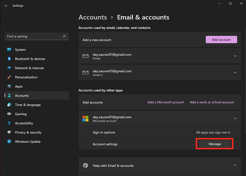This screenshot has width=246, height=176.
Task: Go to Time & language settings
Action: [28, 105]
